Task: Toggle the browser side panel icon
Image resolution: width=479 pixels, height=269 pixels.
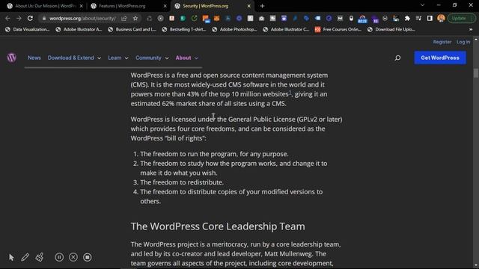Action: pyautogui.click(x=430, y=18)
